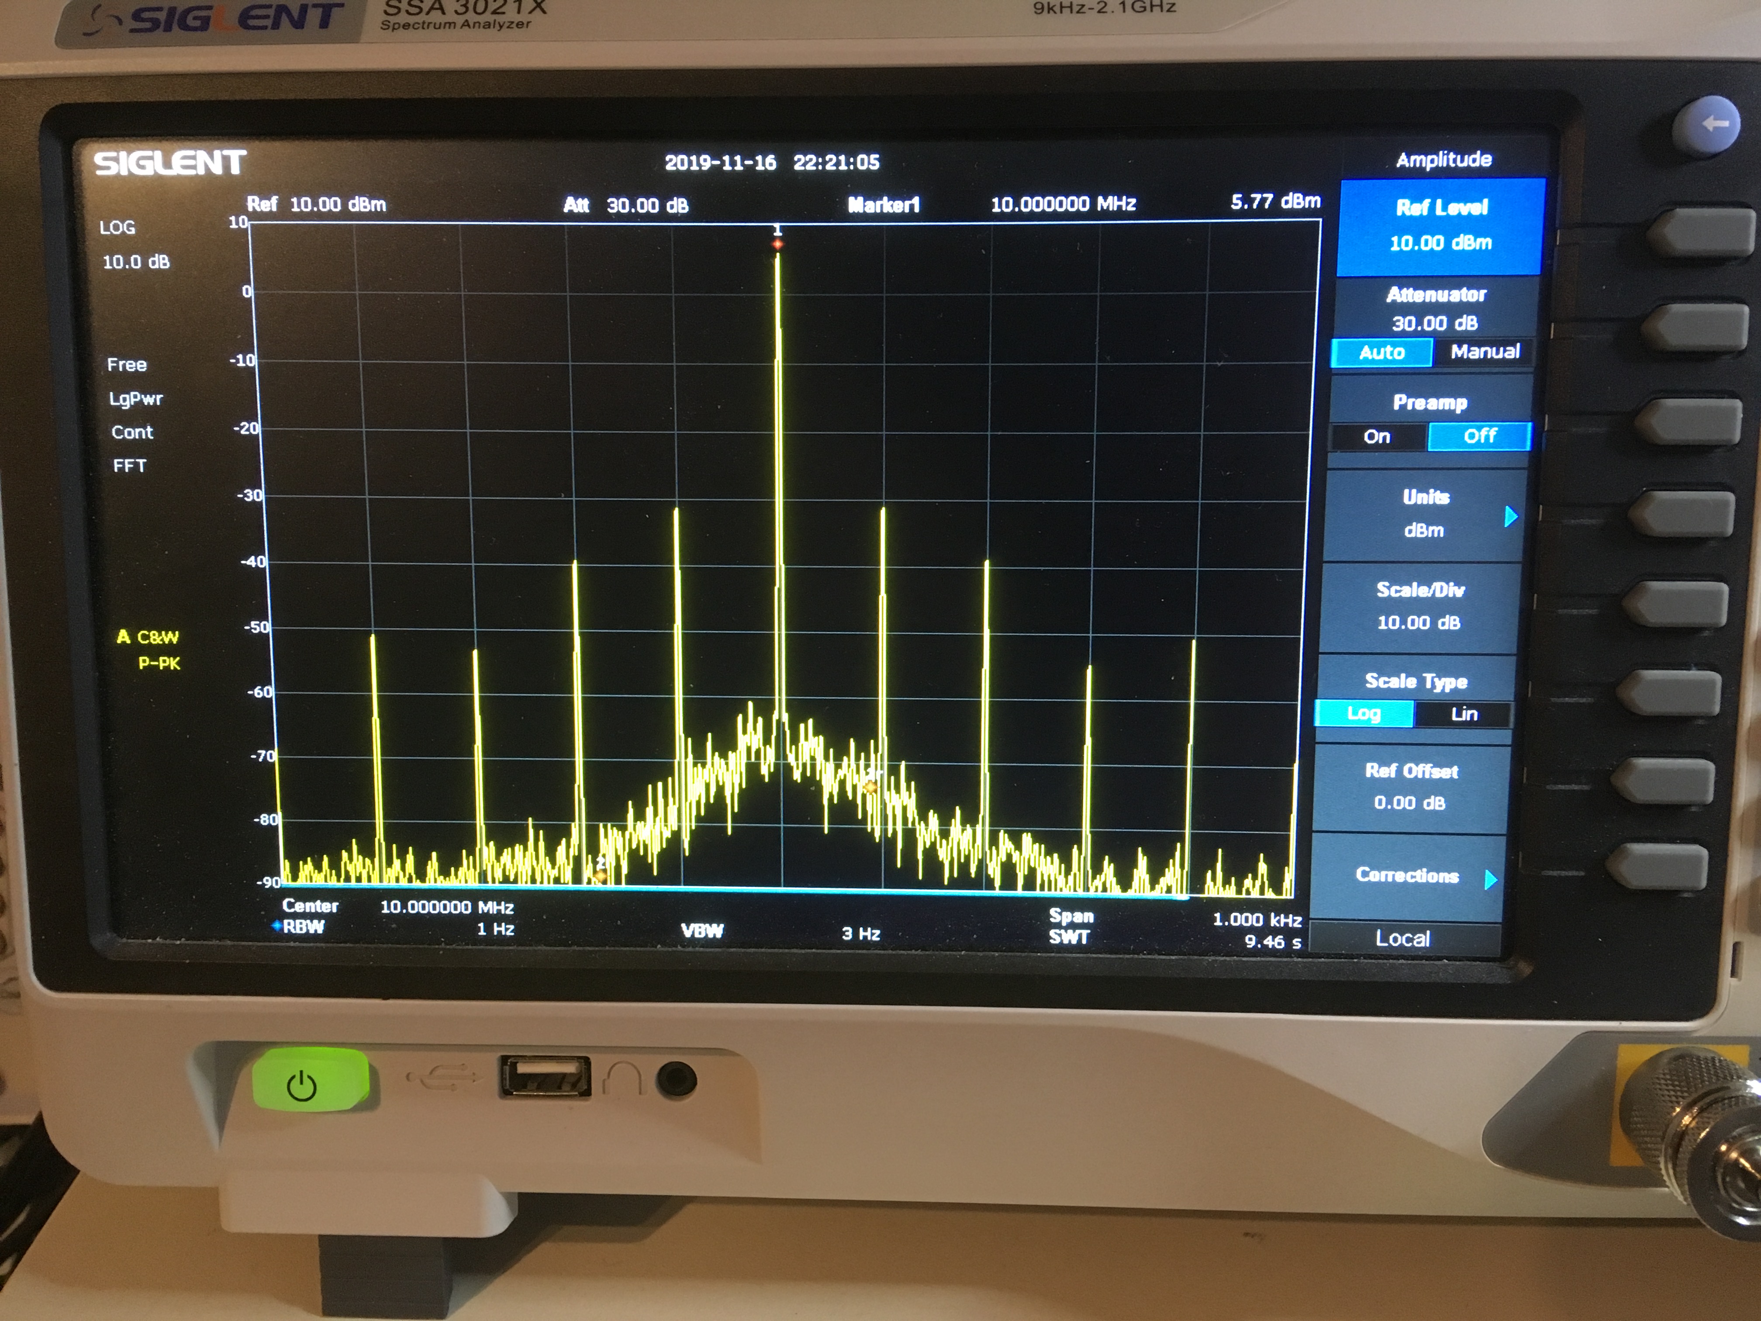Screen dimensions: 1761x1321
Task: Push the softkey beside Corrections
Action: point(1657,866)
